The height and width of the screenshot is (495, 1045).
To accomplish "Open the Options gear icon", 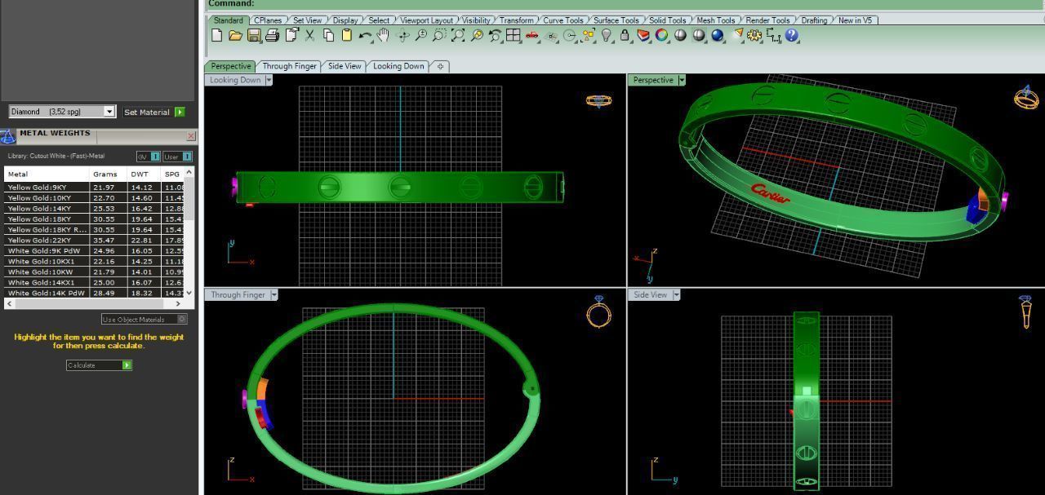I will coord(754,35).
